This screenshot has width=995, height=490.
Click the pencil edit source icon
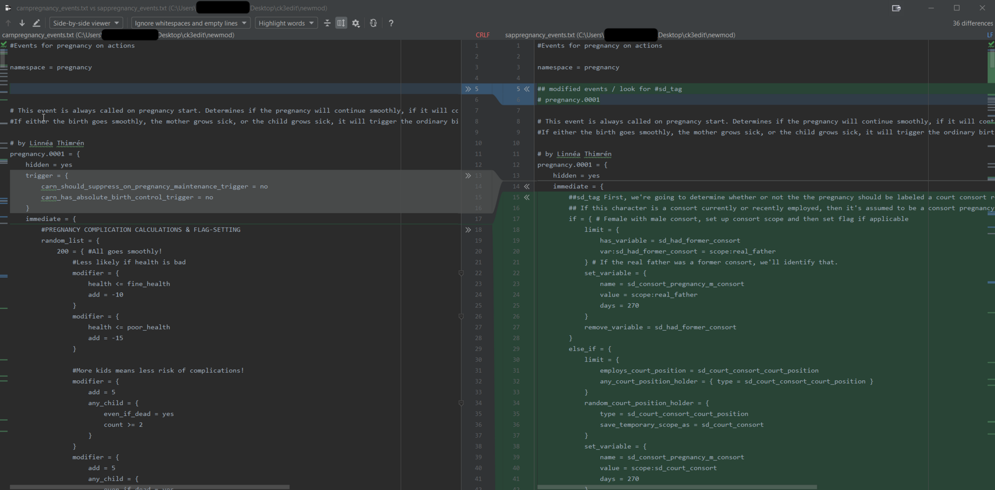(x=36, y=23)
